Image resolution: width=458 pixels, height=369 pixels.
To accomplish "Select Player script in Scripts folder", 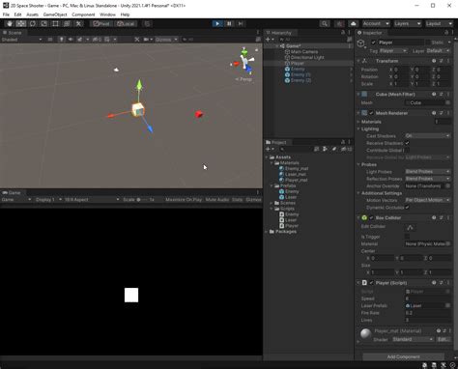I will (292, 226).
